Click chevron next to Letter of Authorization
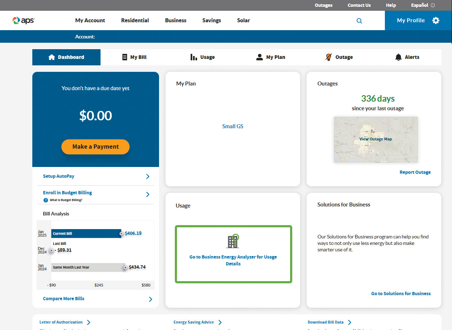 pos(89,322)
